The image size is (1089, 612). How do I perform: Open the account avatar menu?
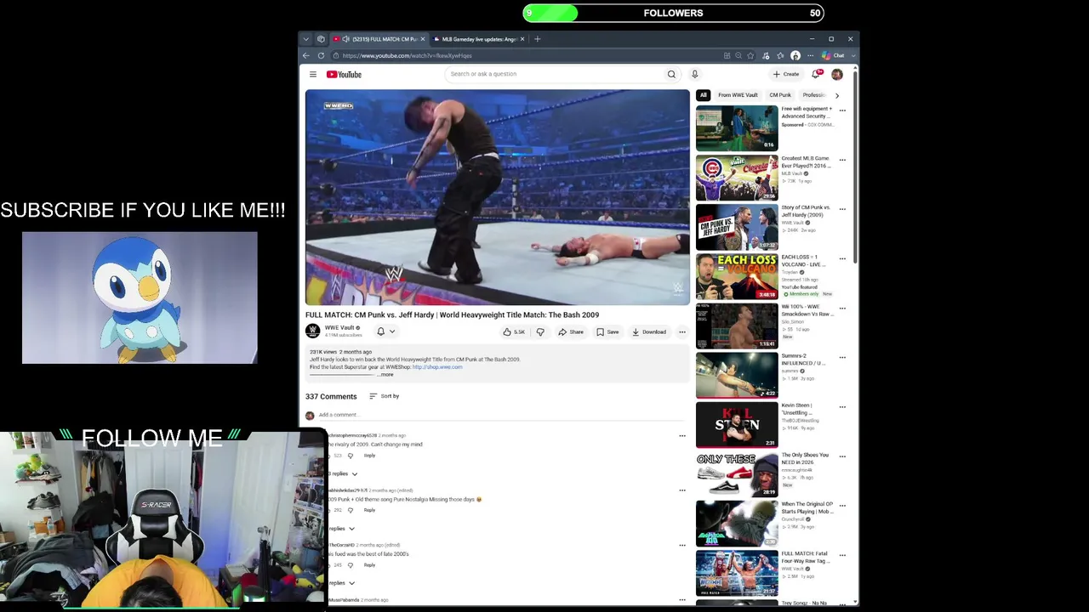pos(837,74)
